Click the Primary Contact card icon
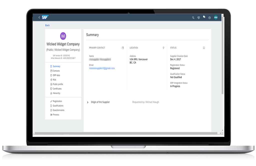 pyautogui.click(x=123, y=48)
